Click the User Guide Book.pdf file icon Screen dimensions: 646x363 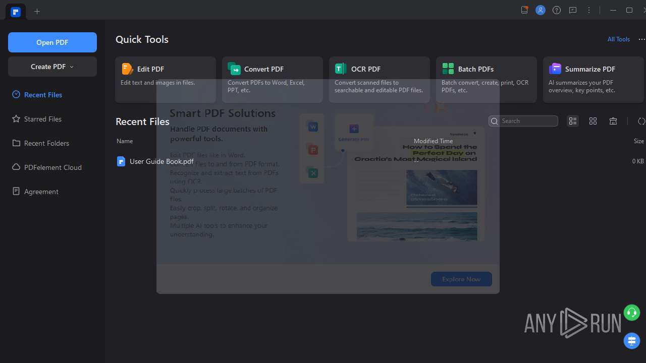click(121, 161)
